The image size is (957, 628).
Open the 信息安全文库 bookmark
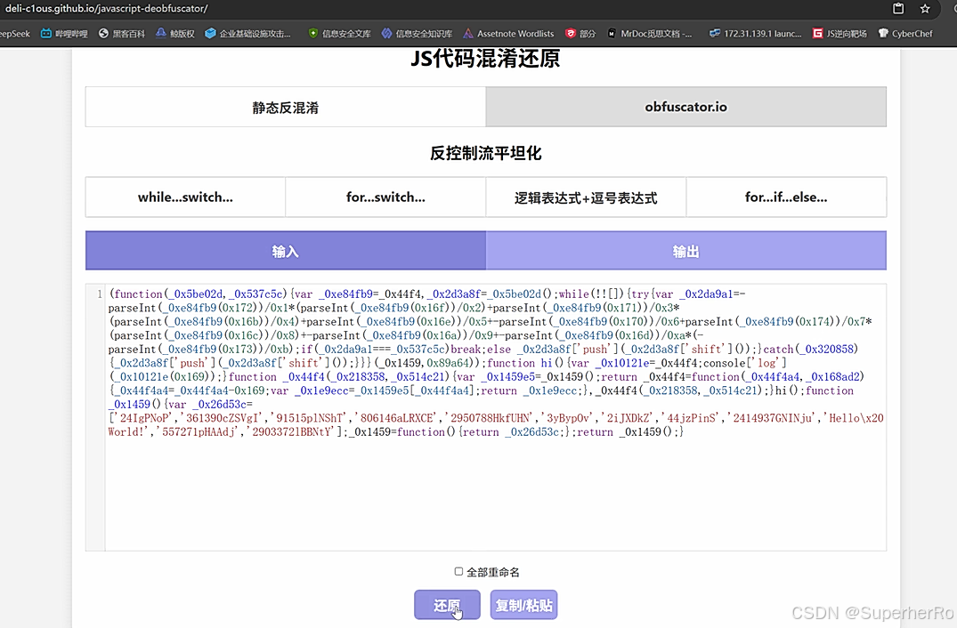click(339, 34)
